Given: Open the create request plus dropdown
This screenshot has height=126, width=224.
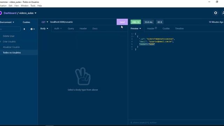Looking at the screenshot, I should click(x=33, y=29).
